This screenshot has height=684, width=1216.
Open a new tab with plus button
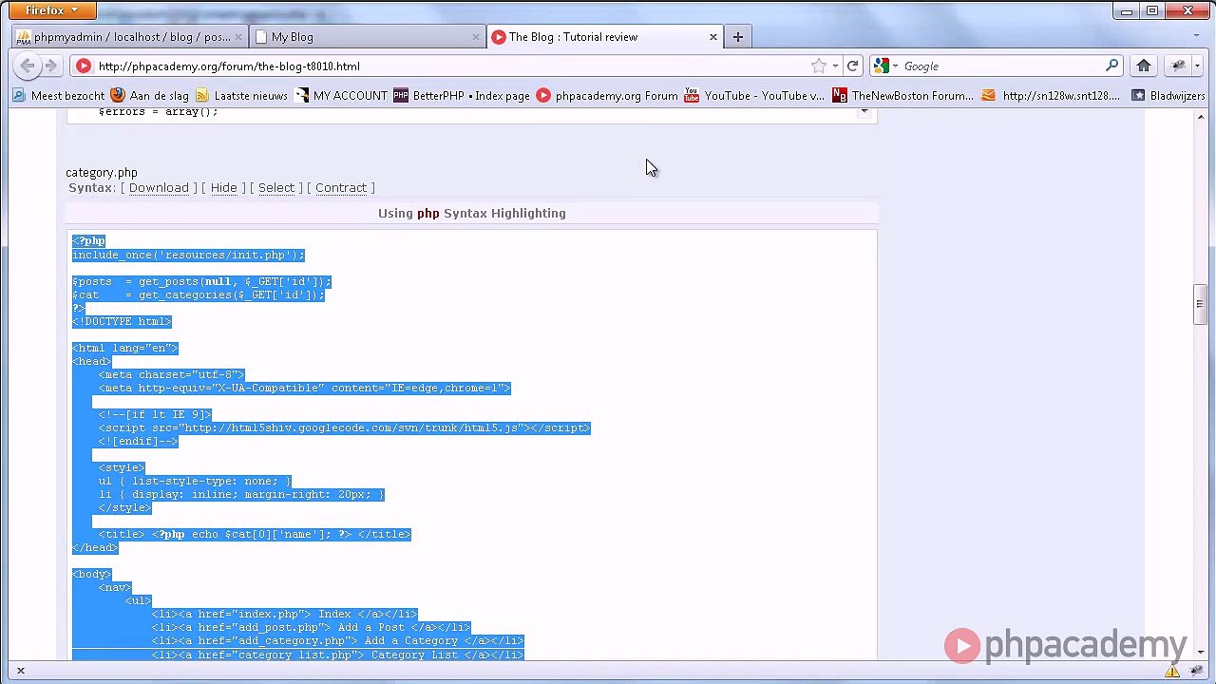[738, 37]
